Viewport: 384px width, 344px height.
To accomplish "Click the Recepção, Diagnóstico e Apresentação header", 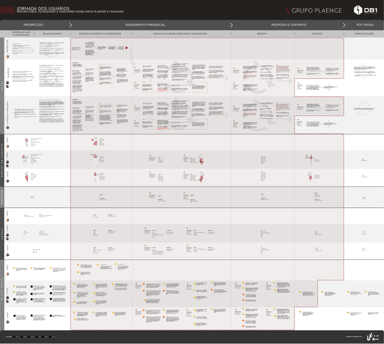I will pos(100,34).
